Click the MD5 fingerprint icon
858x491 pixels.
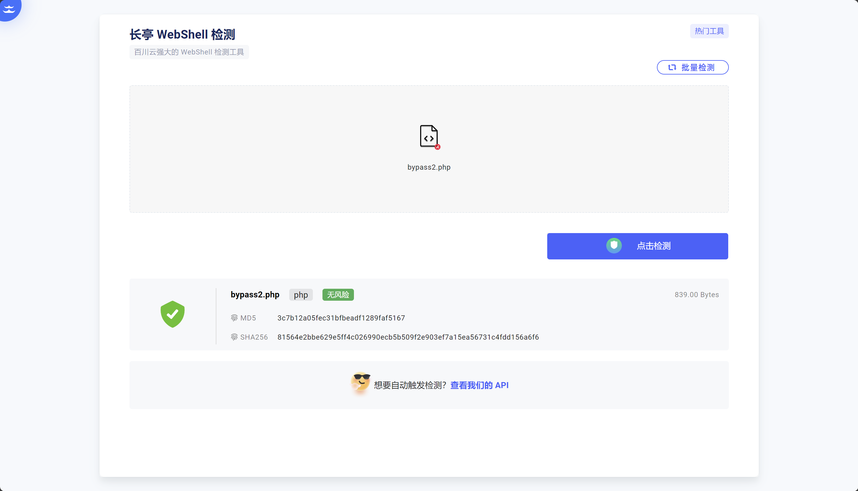234,318
